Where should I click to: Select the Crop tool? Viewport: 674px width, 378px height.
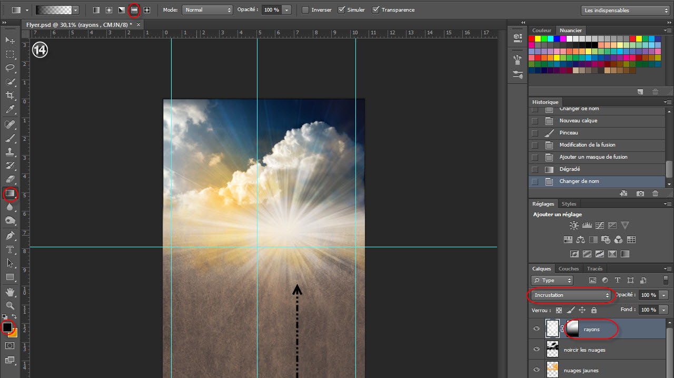10,95
